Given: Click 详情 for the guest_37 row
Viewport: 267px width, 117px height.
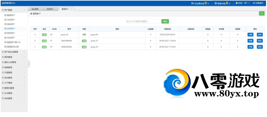Looking at the screenshot, I should [250, 41].
